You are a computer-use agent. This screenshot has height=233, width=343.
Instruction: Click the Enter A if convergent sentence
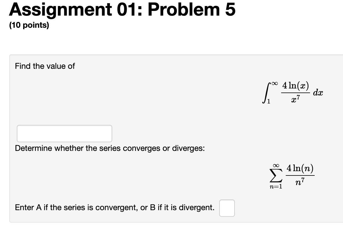[114, 207]
